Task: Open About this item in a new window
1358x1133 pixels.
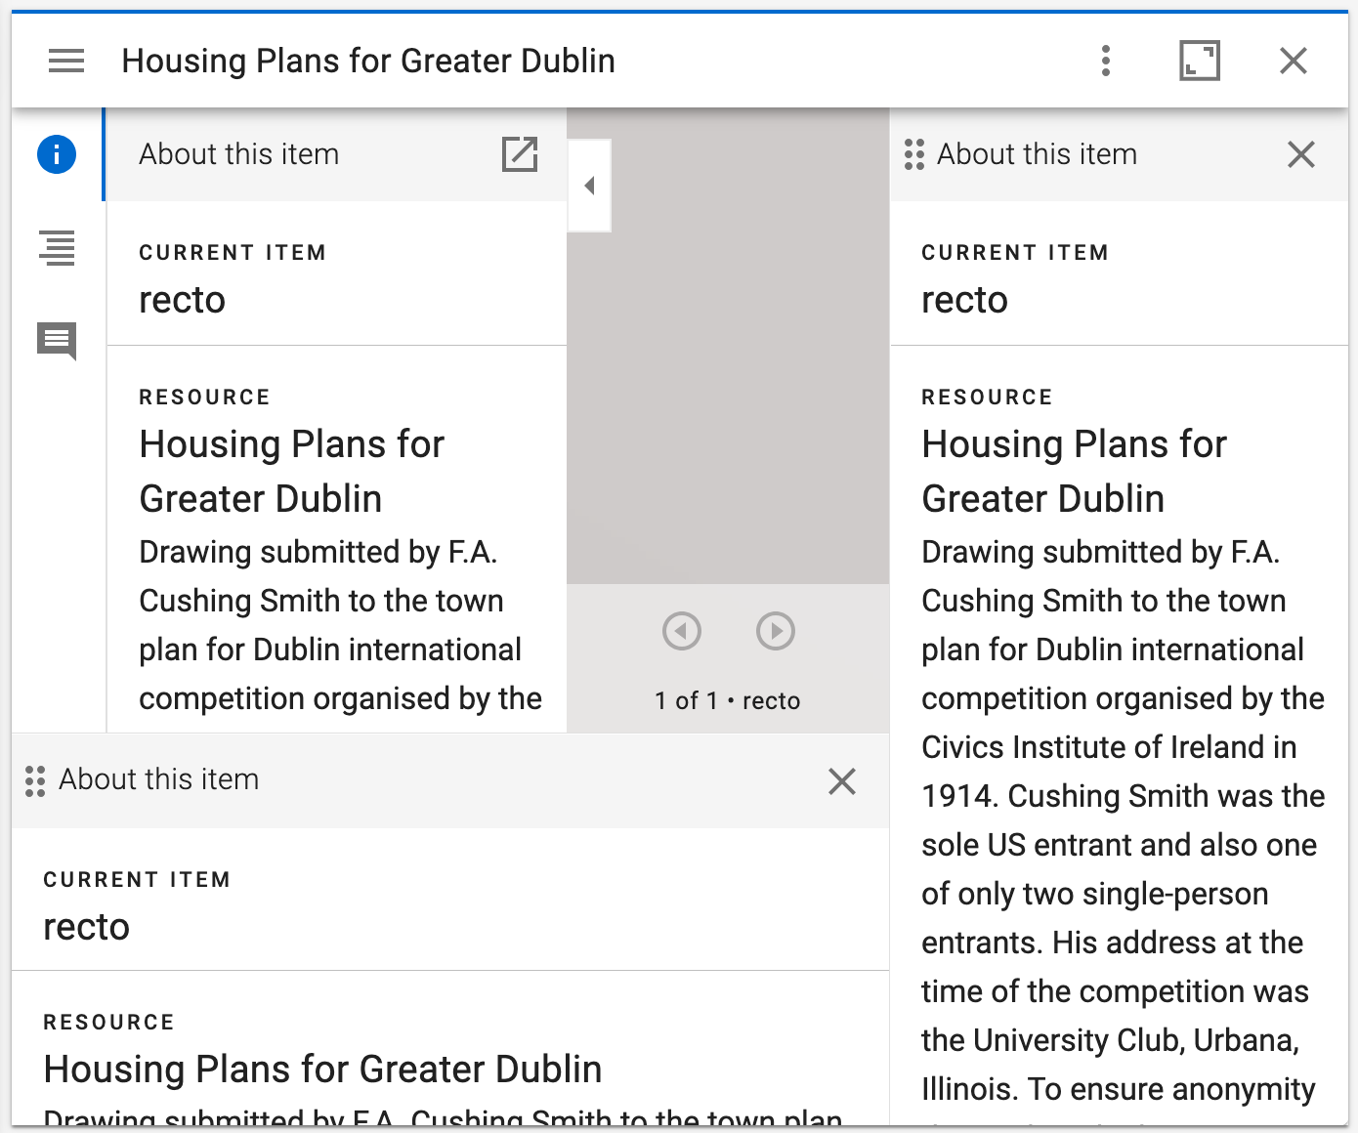Action: [x=520, y=153]
